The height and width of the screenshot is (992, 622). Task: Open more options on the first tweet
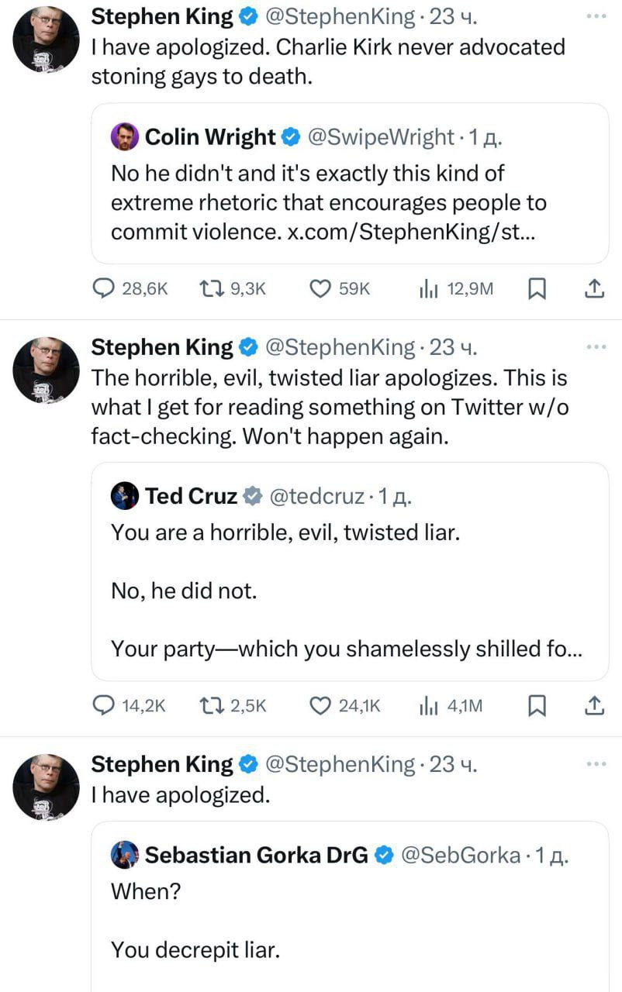click(x=596, y=16)
